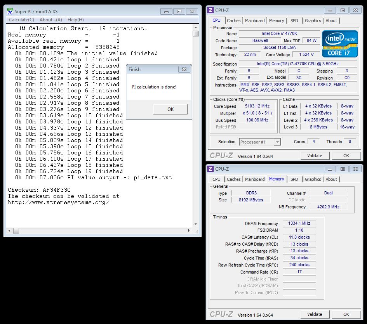Image resolution: width=367 pixels, height=324 pixels.
Task: Click the tRFC value '240 clocks'
Action: tap(299, 265)
